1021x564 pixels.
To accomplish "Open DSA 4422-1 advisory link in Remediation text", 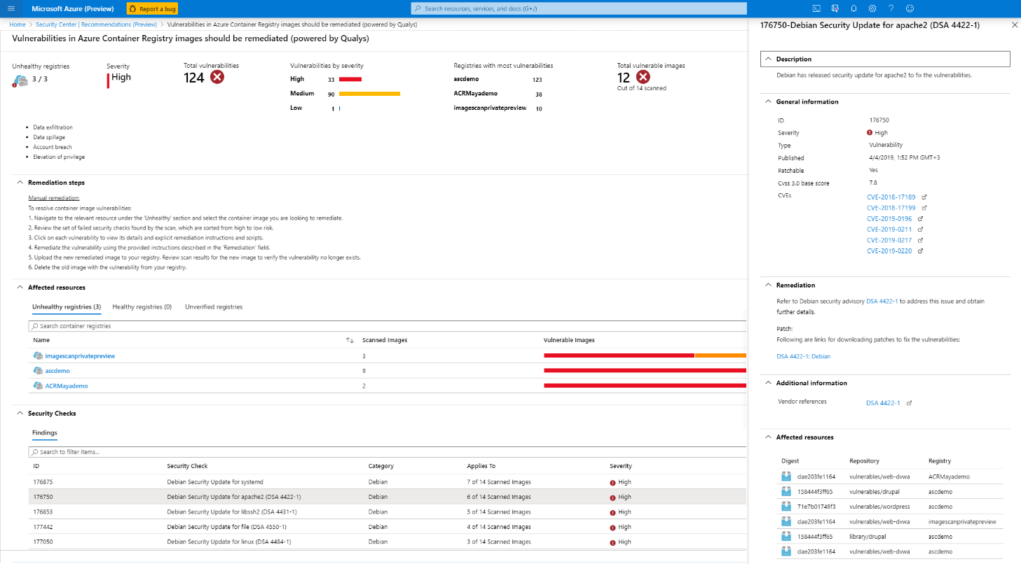I will point(882,302).
